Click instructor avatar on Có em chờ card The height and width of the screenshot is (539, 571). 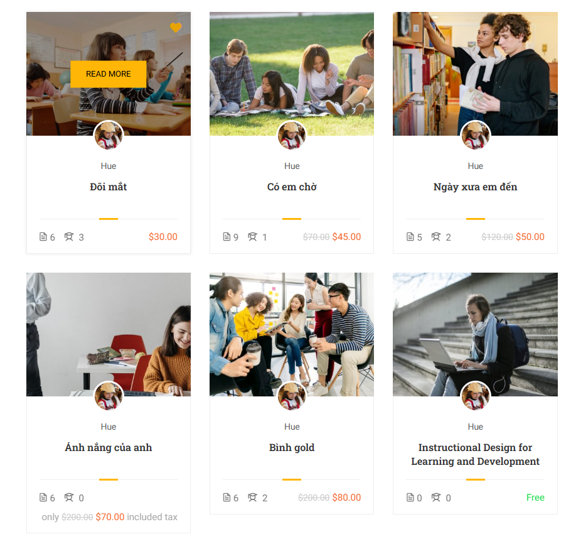click(292, 135)
